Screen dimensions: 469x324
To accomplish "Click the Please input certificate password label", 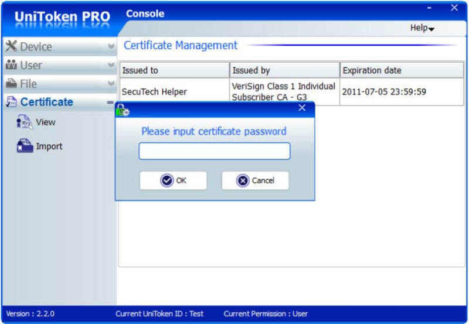I will tap(214, 131).
